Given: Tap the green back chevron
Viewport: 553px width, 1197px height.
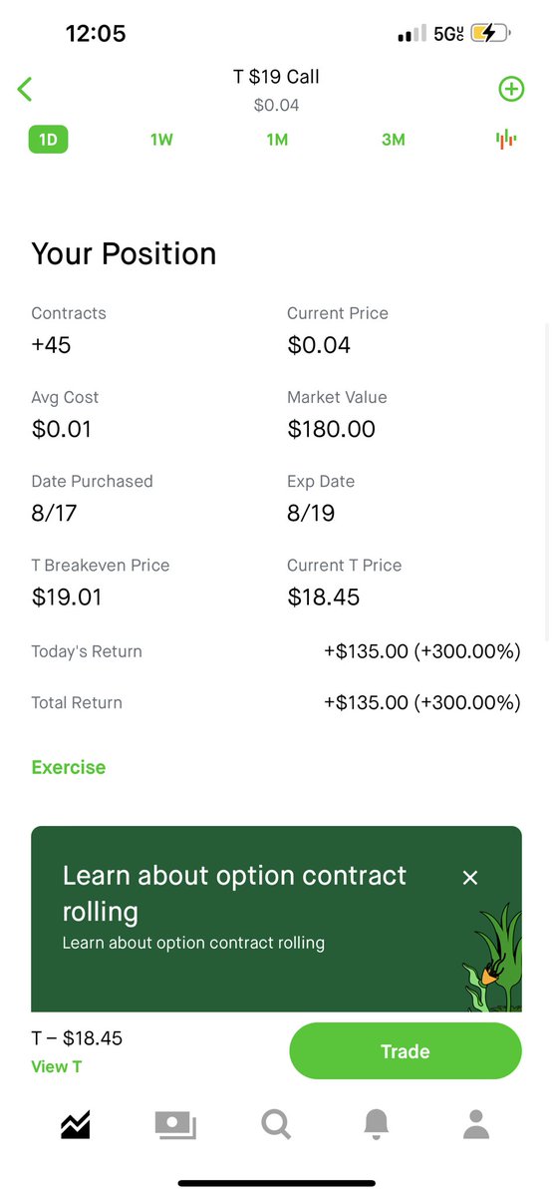Looking at the screenshot, I should tap(25, 89).
